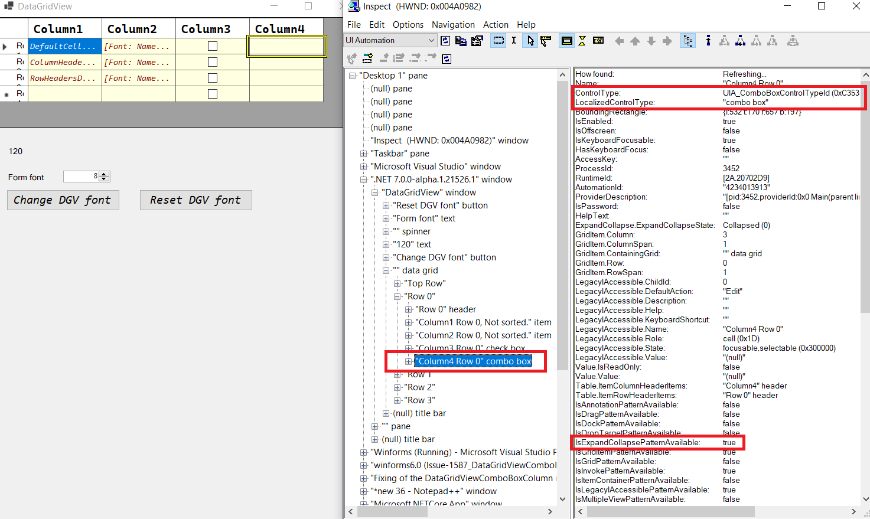Screen dimensions: 870x519
Task: Click the Copy to clipboard toolbar icon
Action: (461, 41)
